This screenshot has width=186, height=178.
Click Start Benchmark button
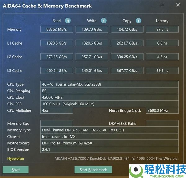(93, 170)
